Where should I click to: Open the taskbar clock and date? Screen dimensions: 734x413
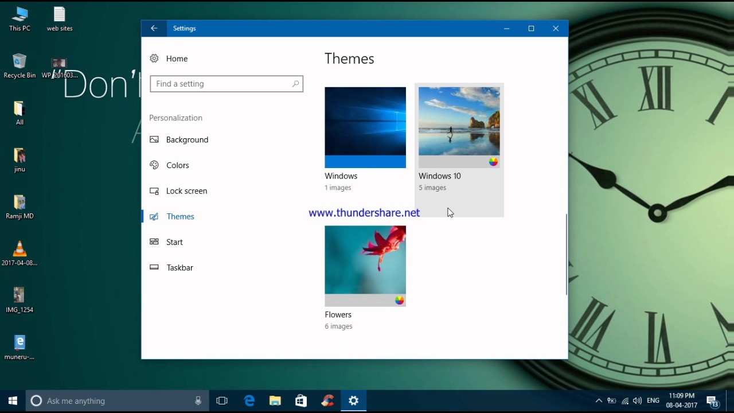[x=681, y=400]
